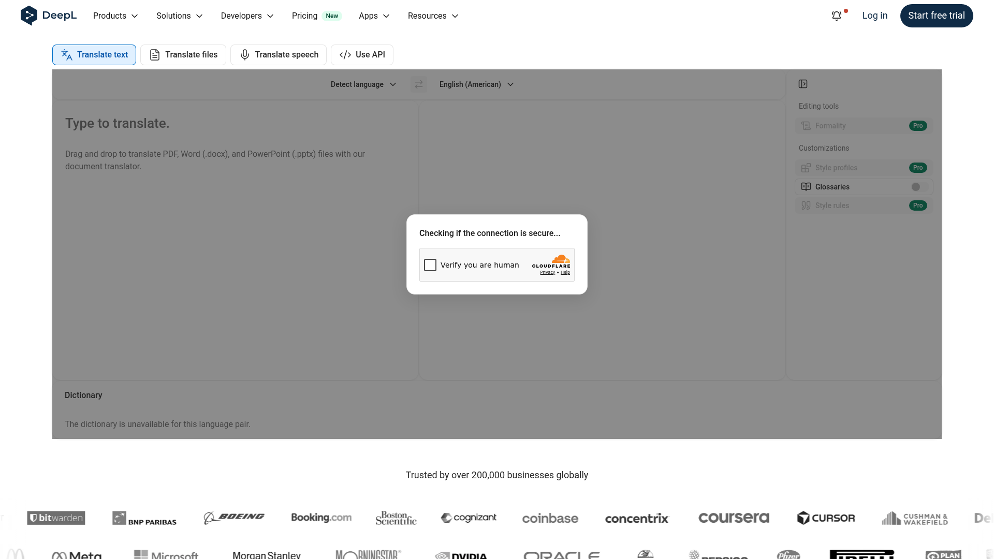This screenshot has width=994, height=559.
Task: Click the Style profiles option
Action: [864, 168]
